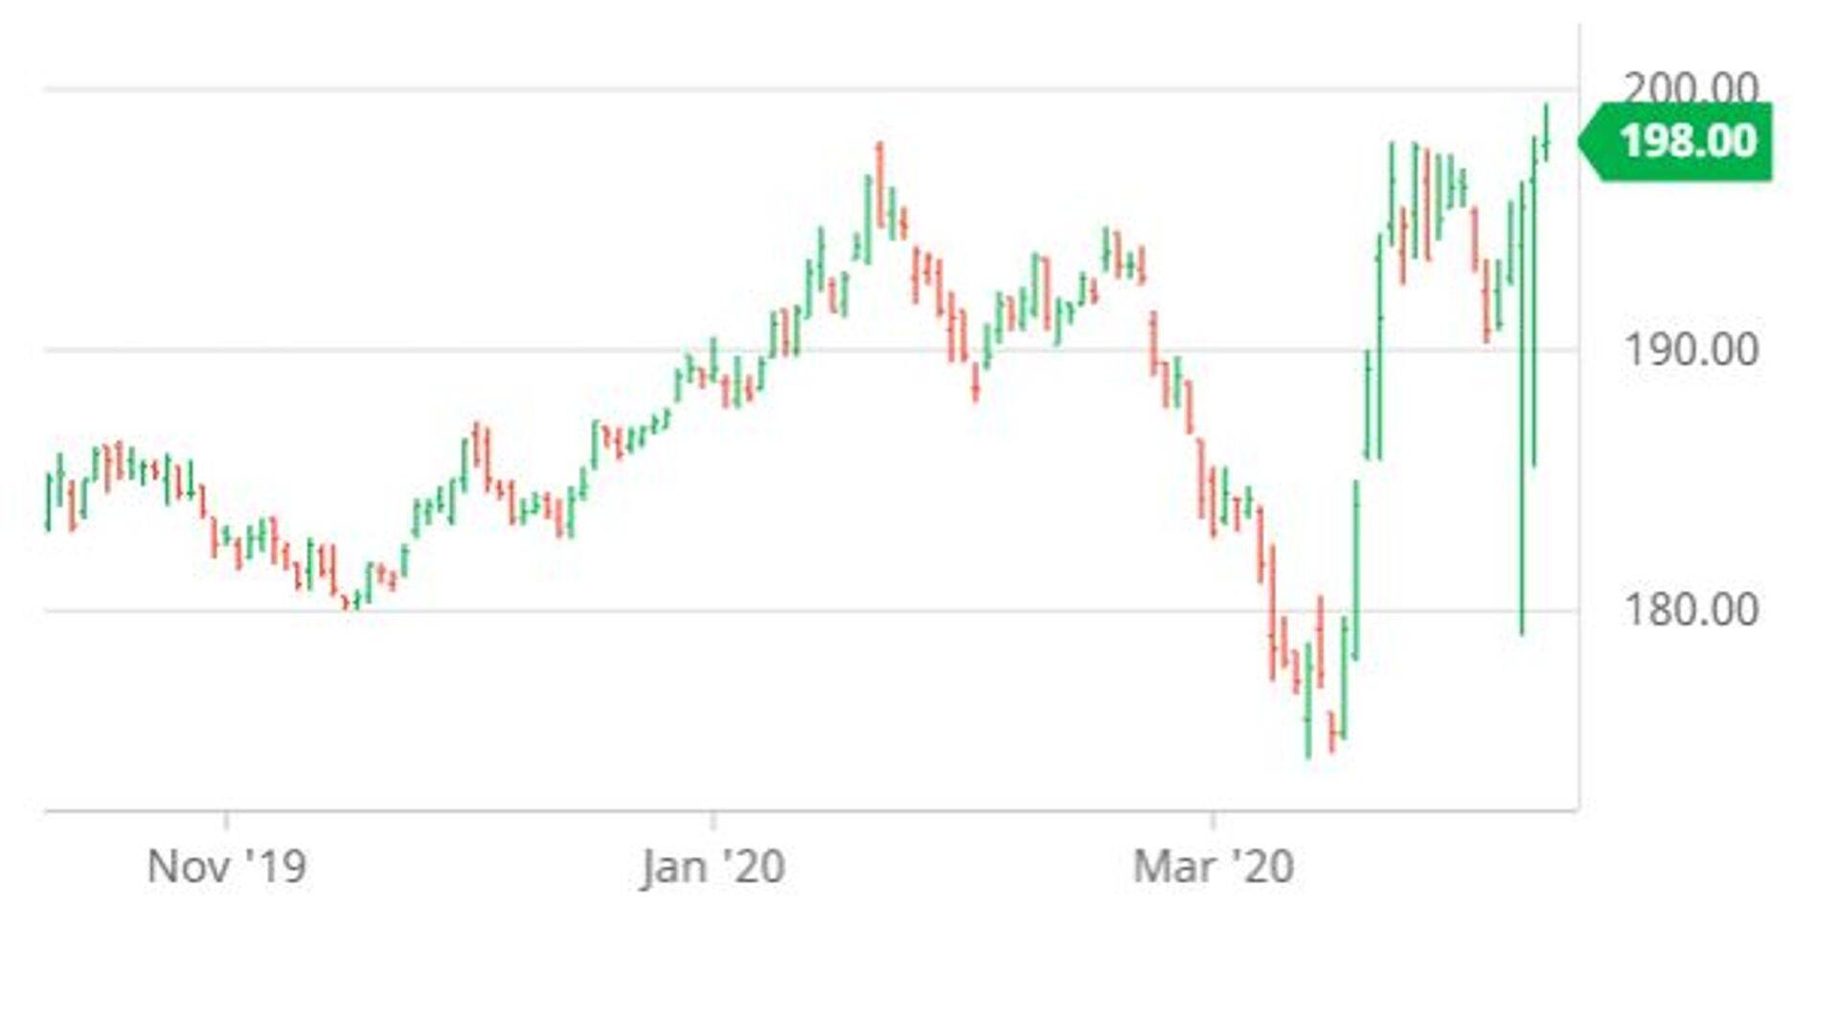Click the axis tick mark above Mar '20
Image resolution: width=1839 pixels, height=1022 pixels.
tap(1213, 820)
